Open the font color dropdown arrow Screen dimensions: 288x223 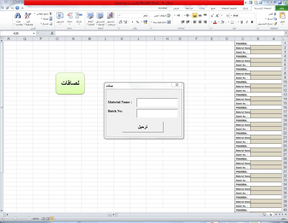pos(211,22)
